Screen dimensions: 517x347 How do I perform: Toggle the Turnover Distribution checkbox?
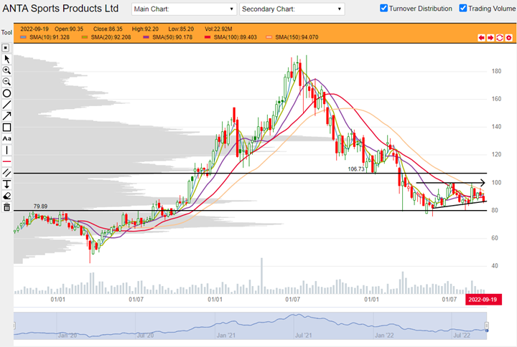point(383,8)
